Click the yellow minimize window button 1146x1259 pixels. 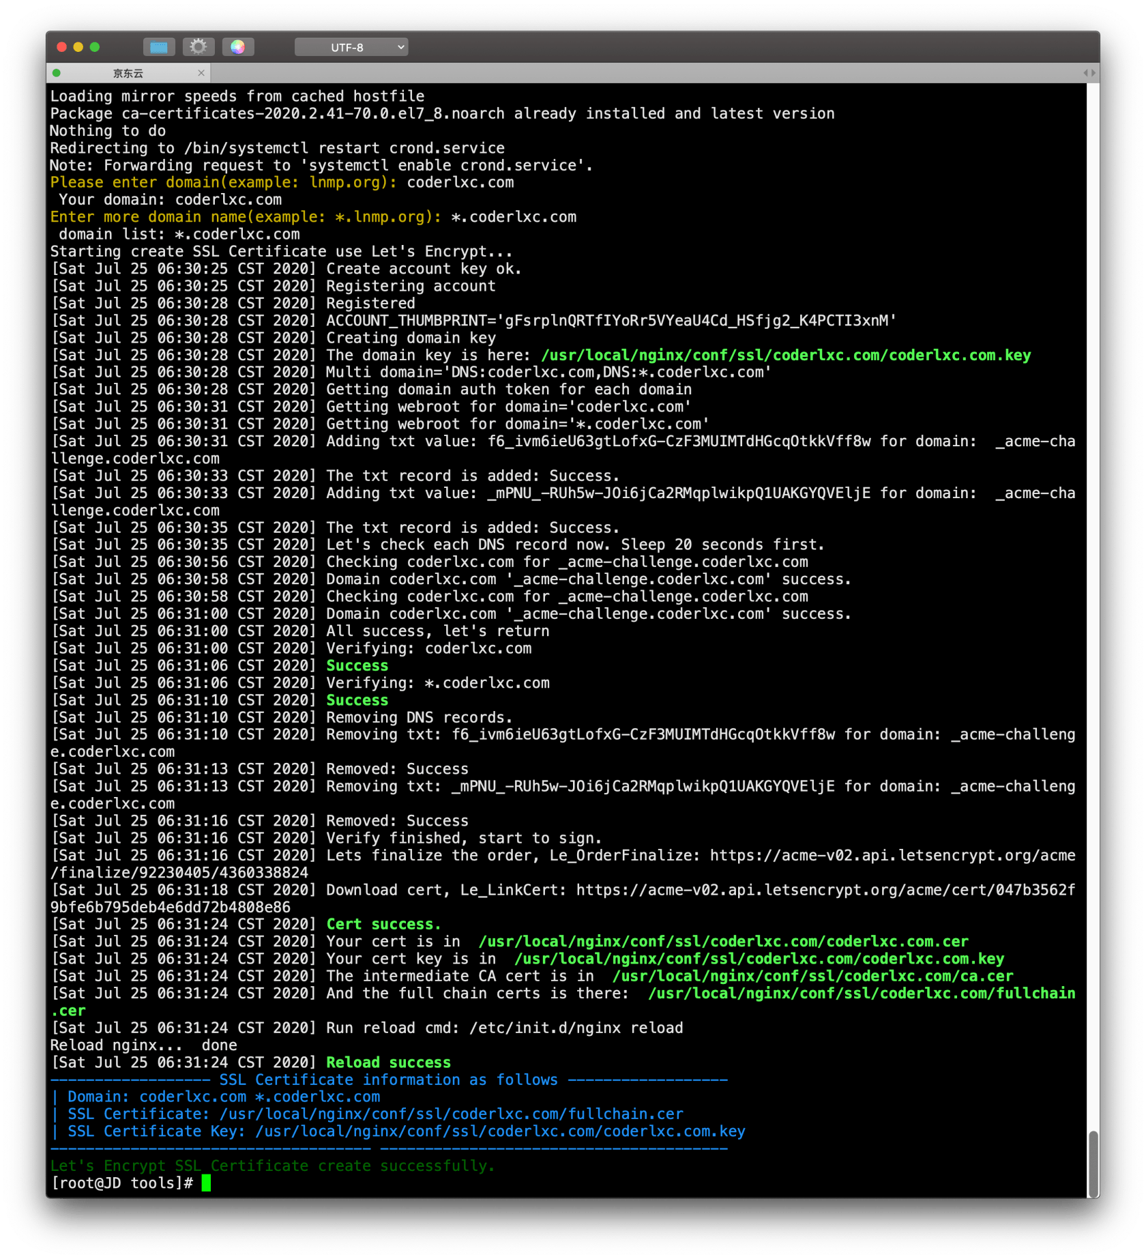[78, 47]
